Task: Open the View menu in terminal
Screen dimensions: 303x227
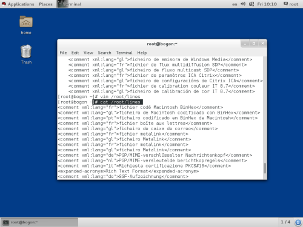Action: click(x=88, y=53)
